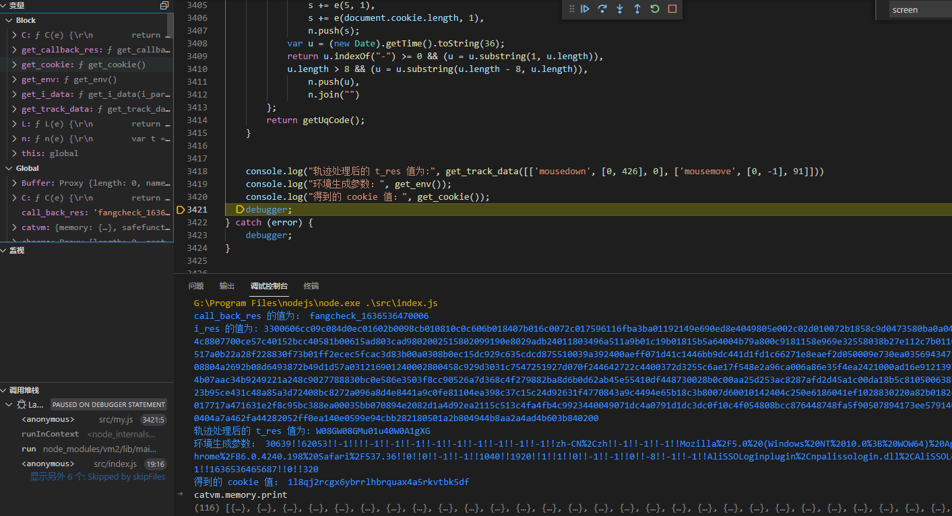Open the 输出 output tab
The height and width of the screenshot is (516, 952).
227,286
